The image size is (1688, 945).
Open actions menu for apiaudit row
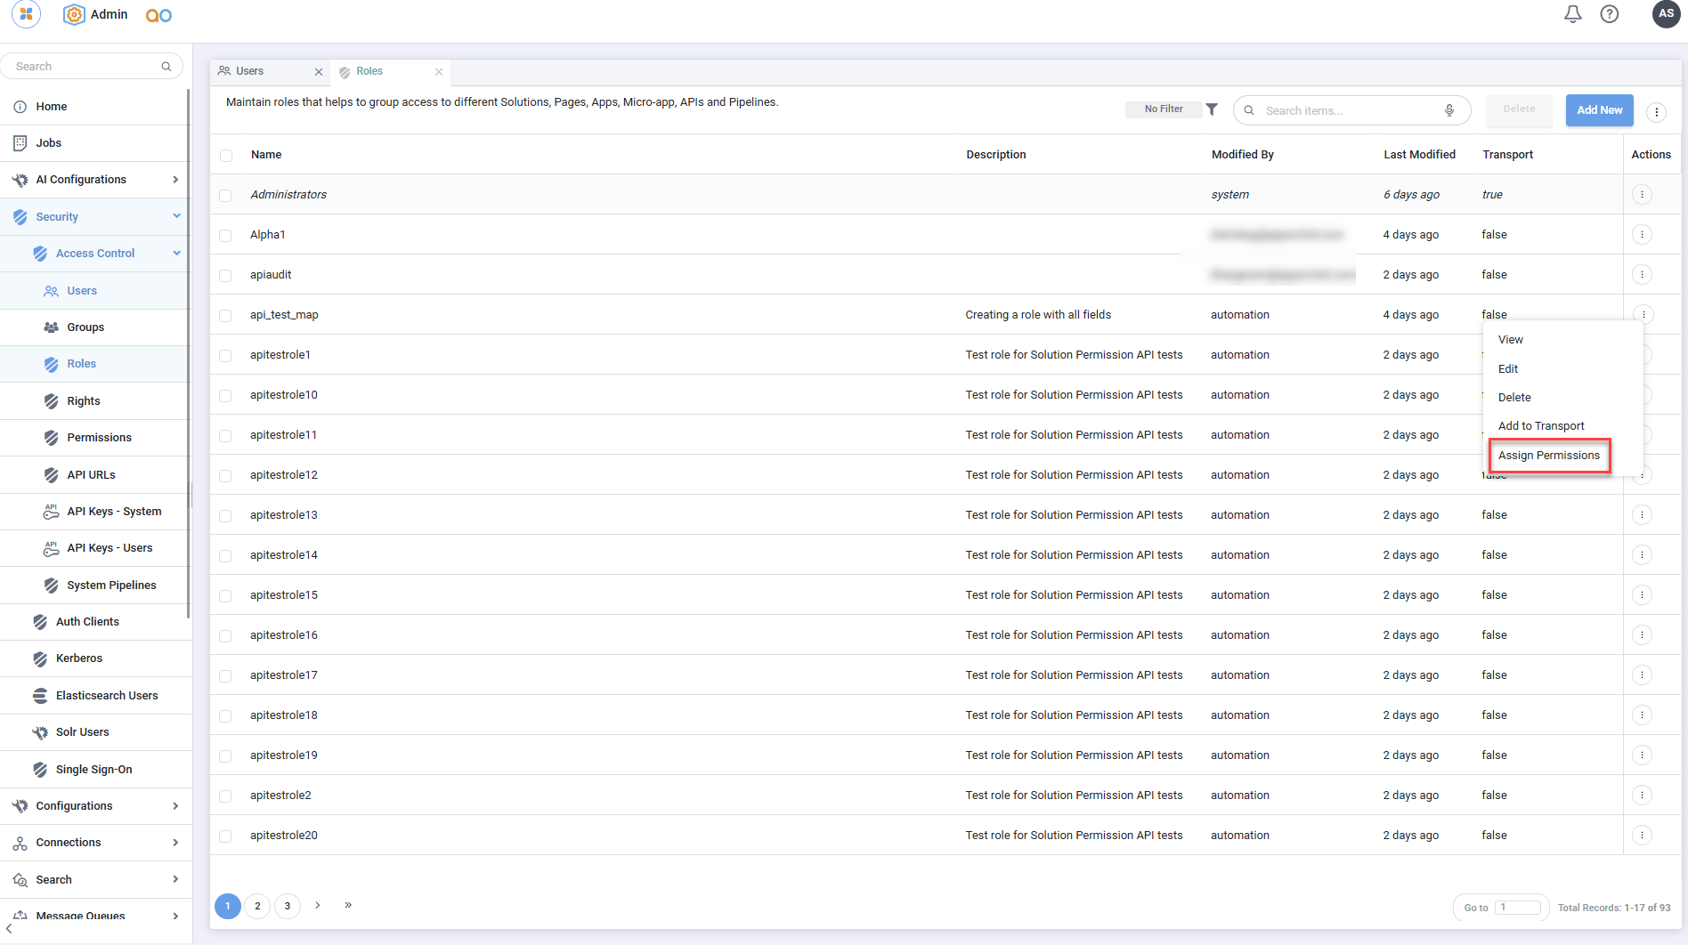pyautogui.click(x=1642, y=274)
